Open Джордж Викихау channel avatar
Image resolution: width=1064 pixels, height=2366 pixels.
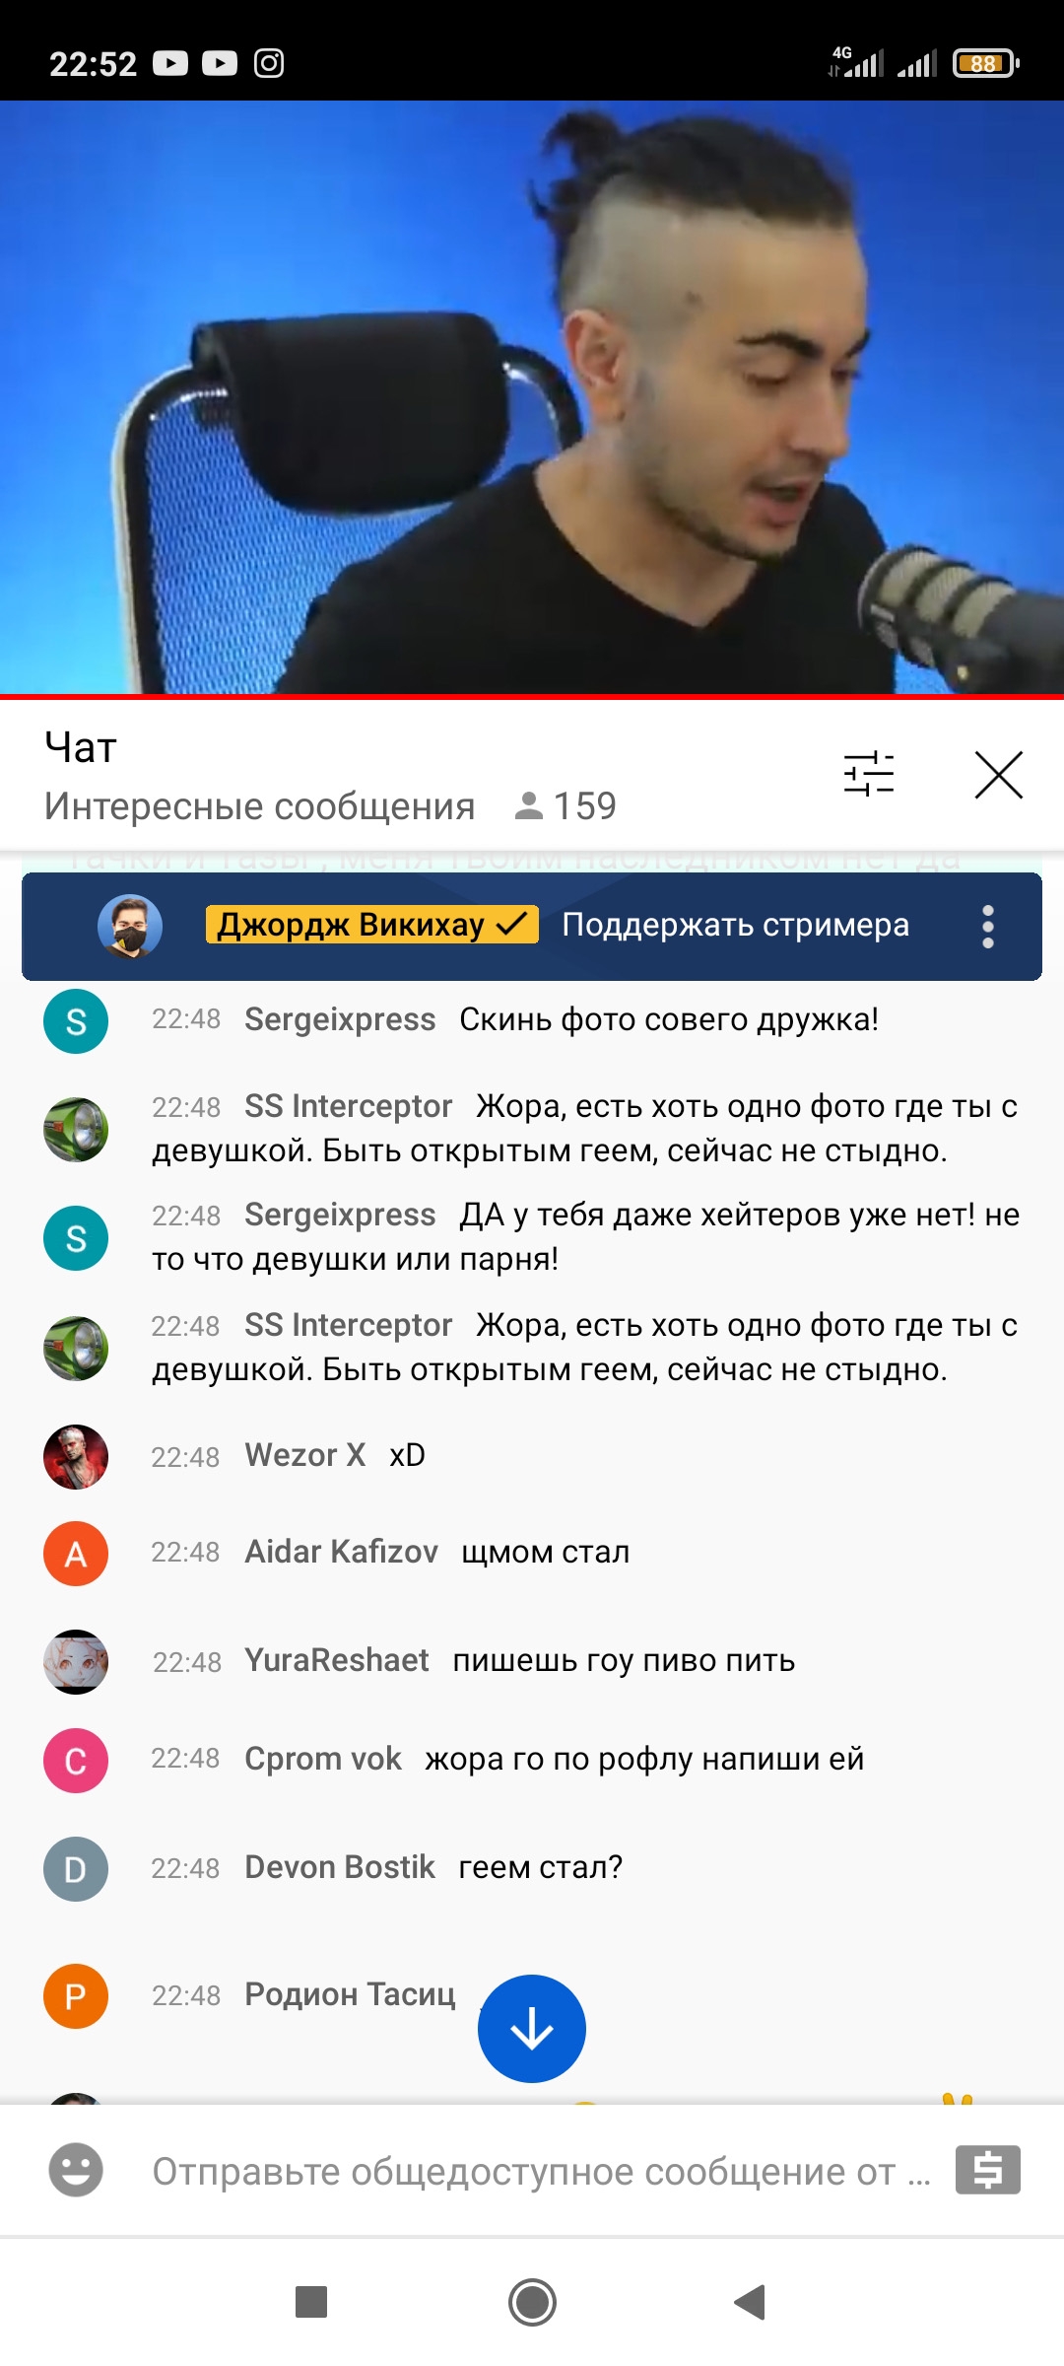coord(129,927)
